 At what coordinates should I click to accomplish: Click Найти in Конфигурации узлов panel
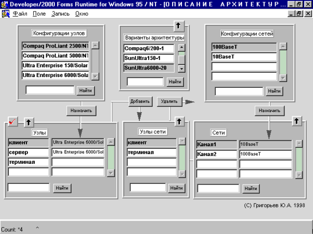86,91
